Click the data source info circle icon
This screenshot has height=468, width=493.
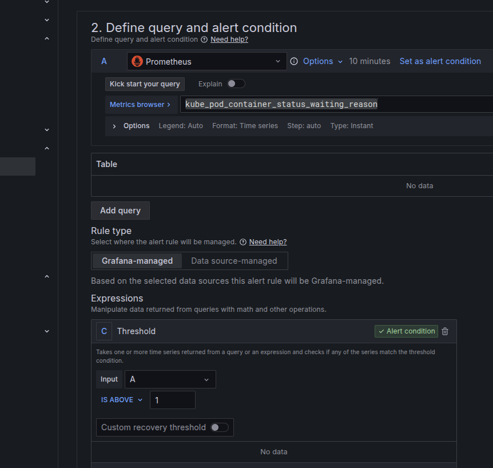click(294, 61)
